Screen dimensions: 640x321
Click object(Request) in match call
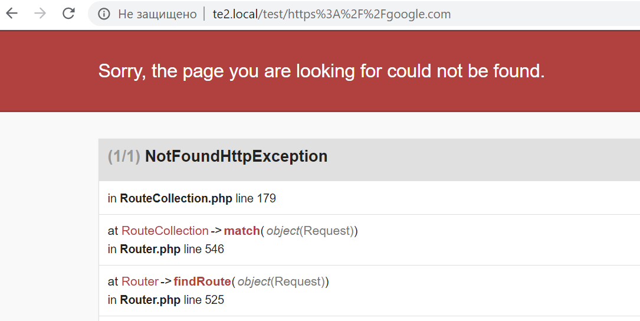coord(310,231)
